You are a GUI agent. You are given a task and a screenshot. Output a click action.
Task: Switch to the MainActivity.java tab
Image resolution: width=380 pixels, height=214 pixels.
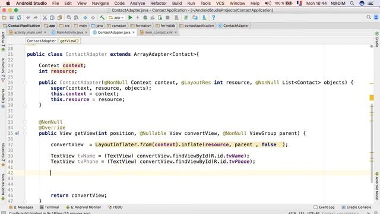tap(69, 32)
